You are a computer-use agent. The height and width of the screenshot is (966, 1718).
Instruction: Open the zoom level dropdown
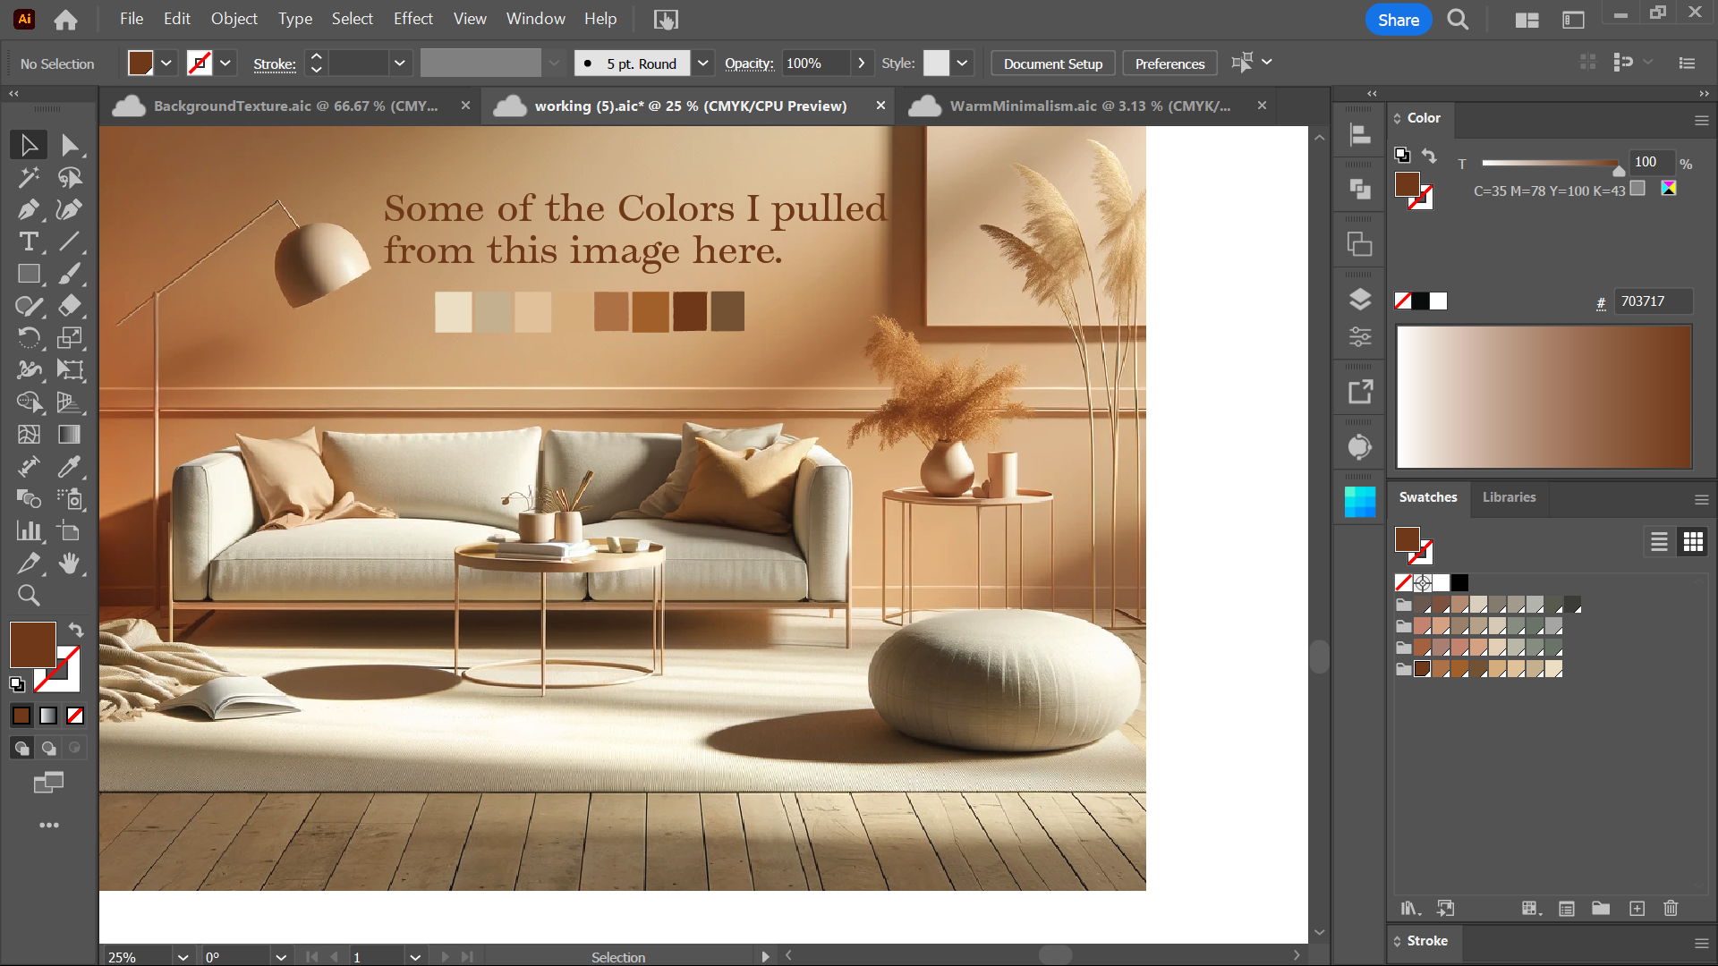pyautogui.click(x=183, y=957)
